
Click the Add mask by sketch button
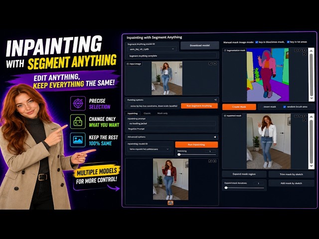pyautogui.click(x=291, y=183)
